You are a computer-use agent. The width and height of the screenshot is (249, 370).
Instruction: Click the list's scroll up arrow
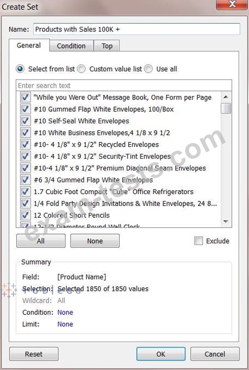click(226, 97)
